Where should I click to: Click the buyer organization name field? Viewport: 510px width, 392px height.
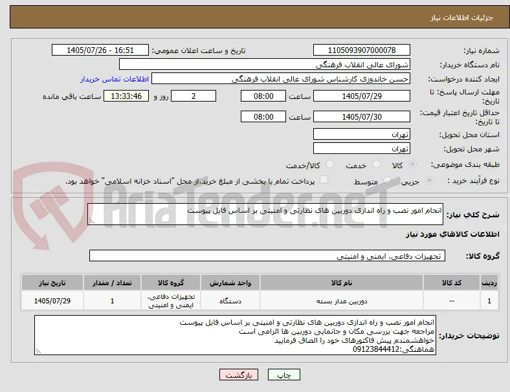point(265,64)
